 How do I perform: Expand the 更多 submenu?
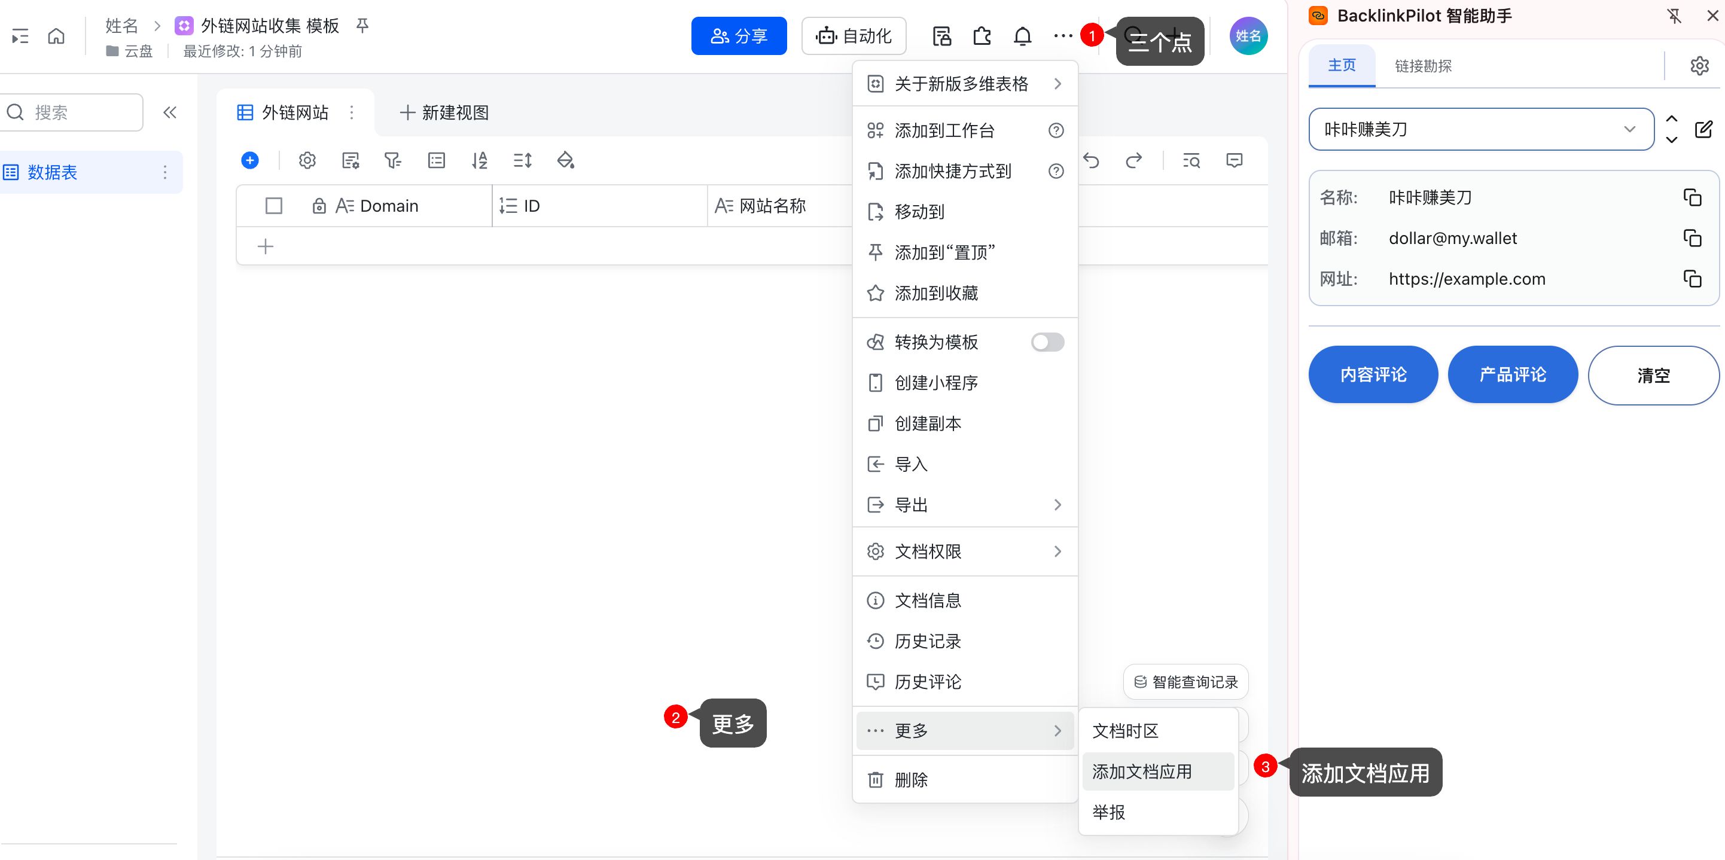[965, 731]
